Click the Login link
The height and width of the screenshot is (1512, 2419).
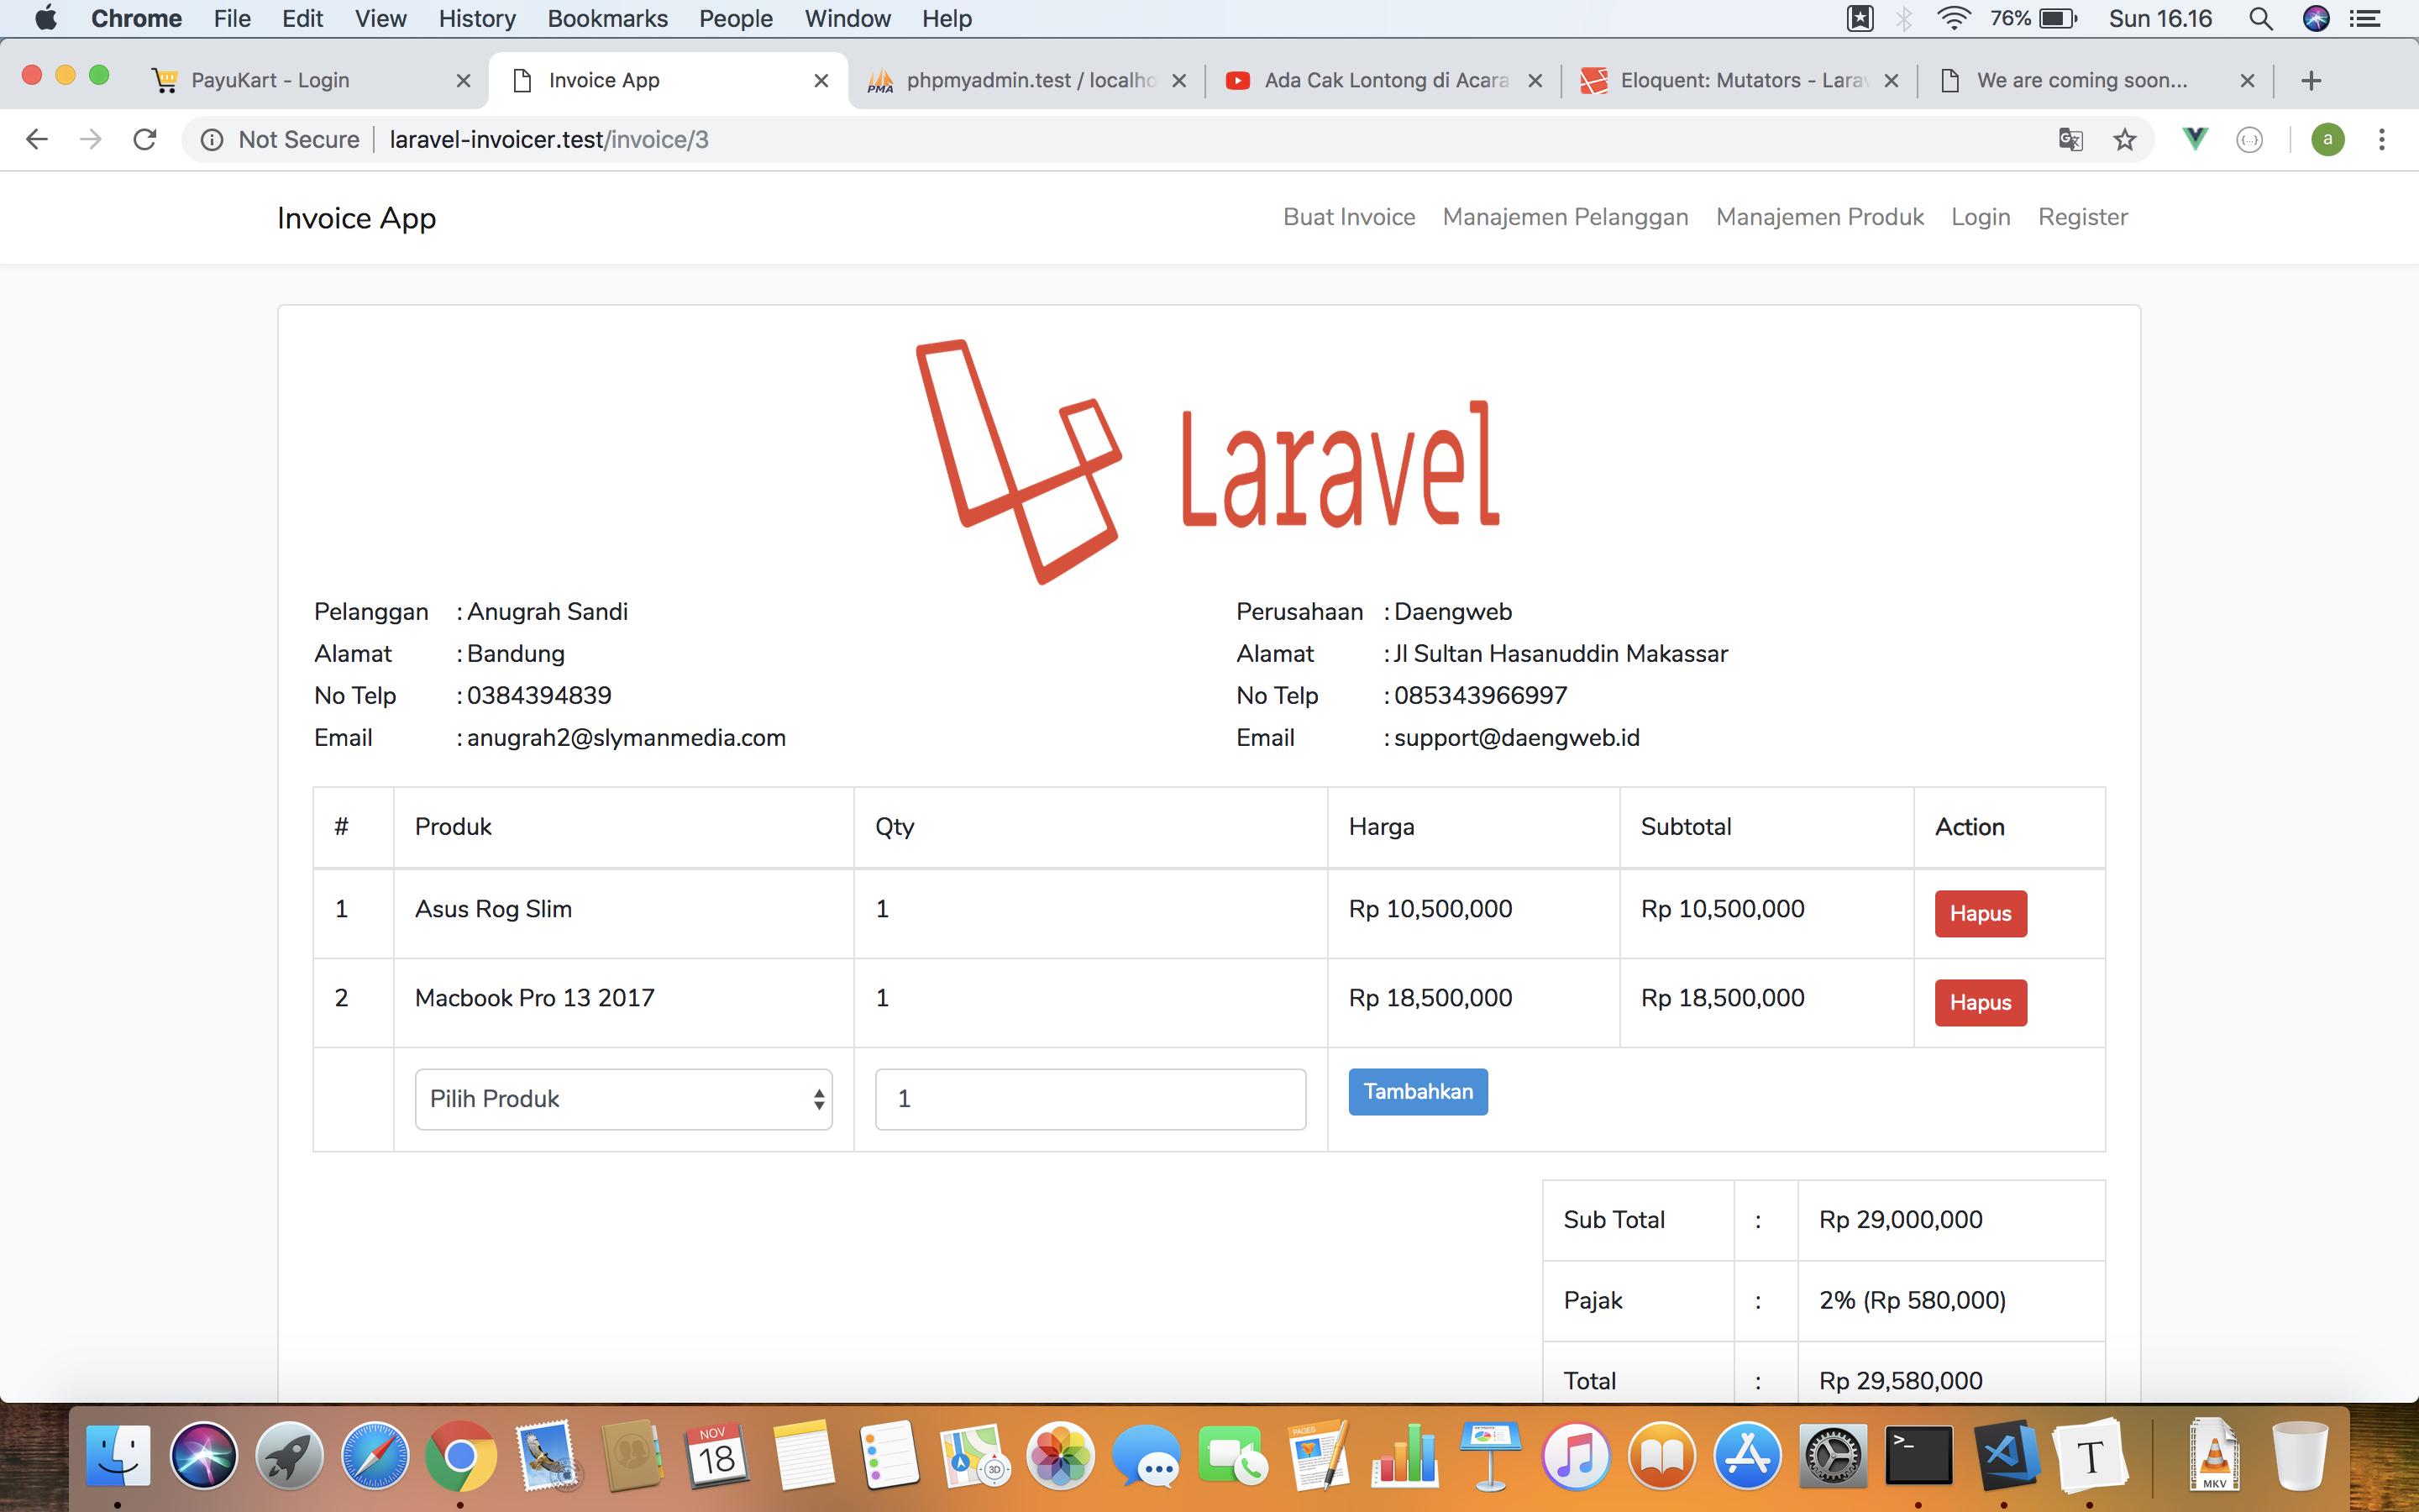tap(1981, 217)
